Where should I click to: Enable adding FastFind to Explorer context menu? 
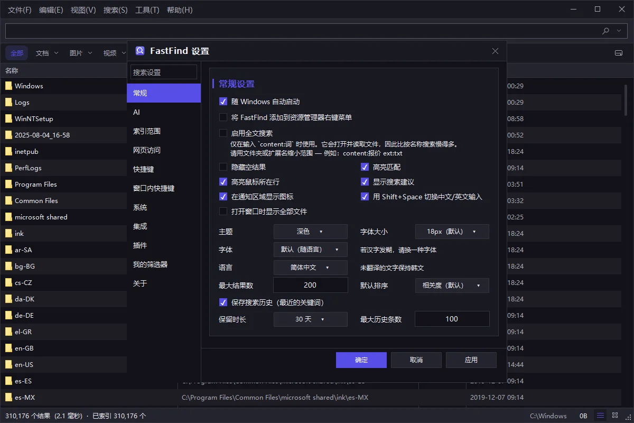point(223,117)
